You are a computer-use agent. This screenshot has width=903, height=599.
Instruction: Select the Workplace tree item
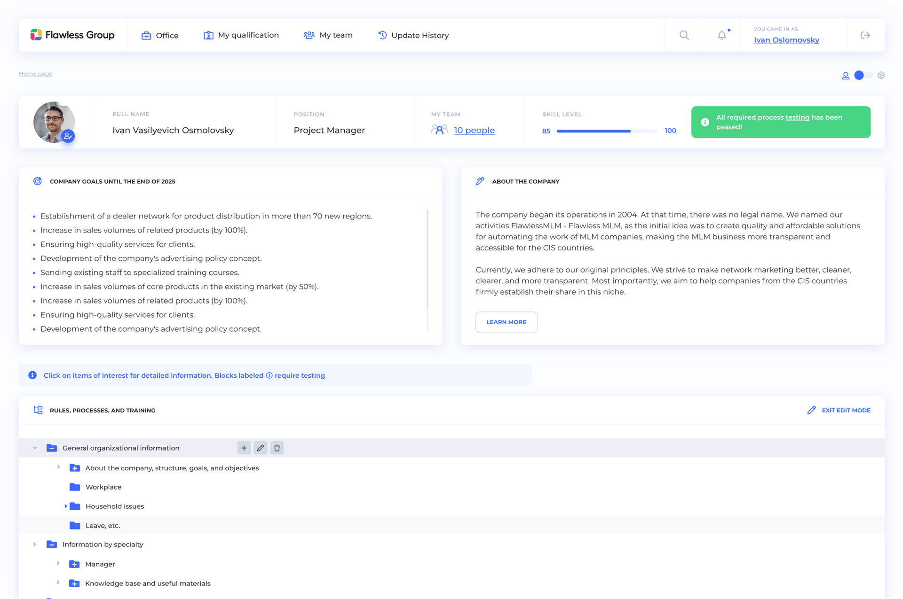(x=103, y=487)
